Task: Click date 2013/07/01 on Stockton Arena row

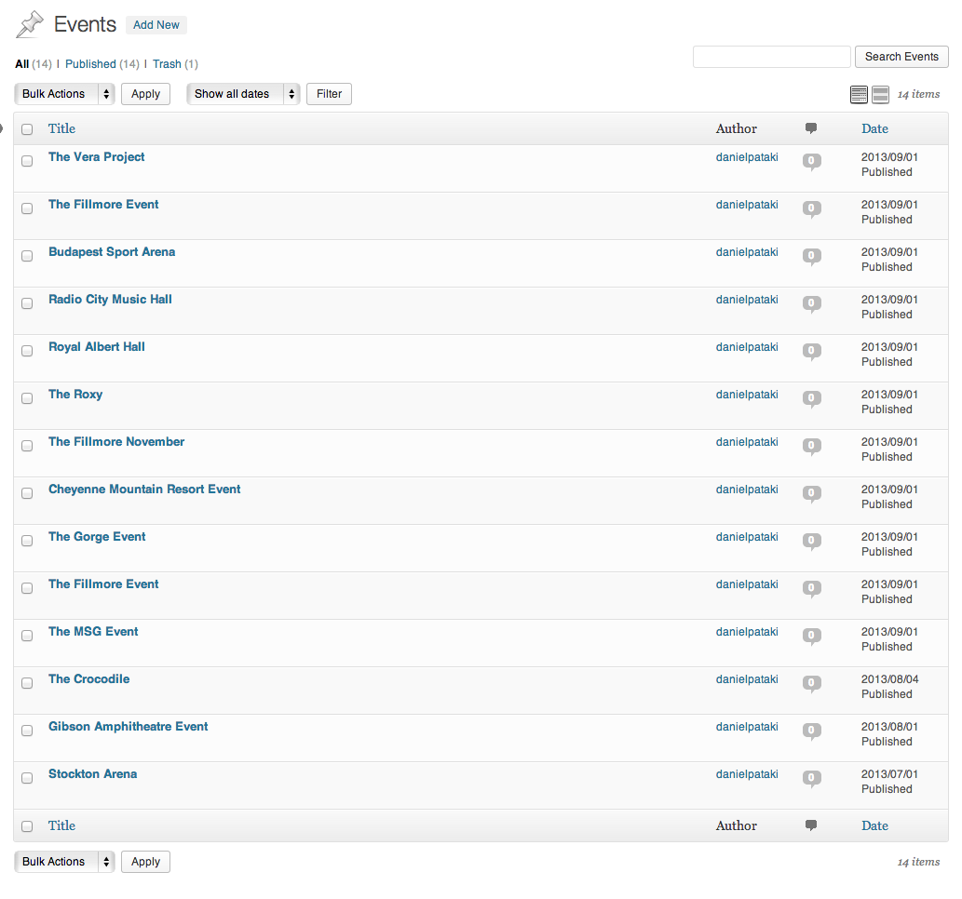Action: click(889, 774)
